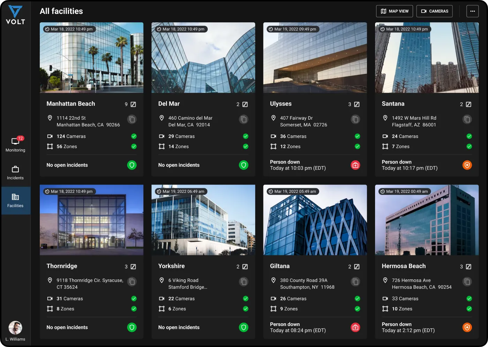
Task: Select the Facilities tab in the sidebar
Action: tap(15, 201)
